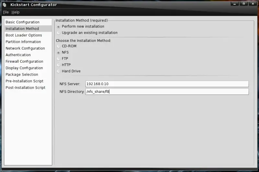Go to Display Configuration section
The height and width of the screenshot is (172, 259).
point(28,68)
